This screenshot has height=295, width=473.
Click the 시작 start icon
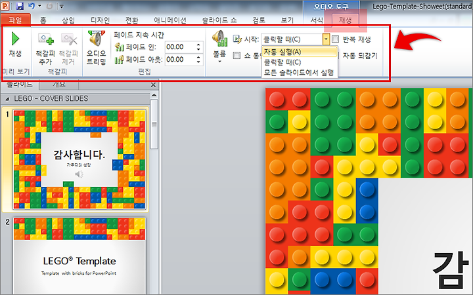(x=237, y=39)
